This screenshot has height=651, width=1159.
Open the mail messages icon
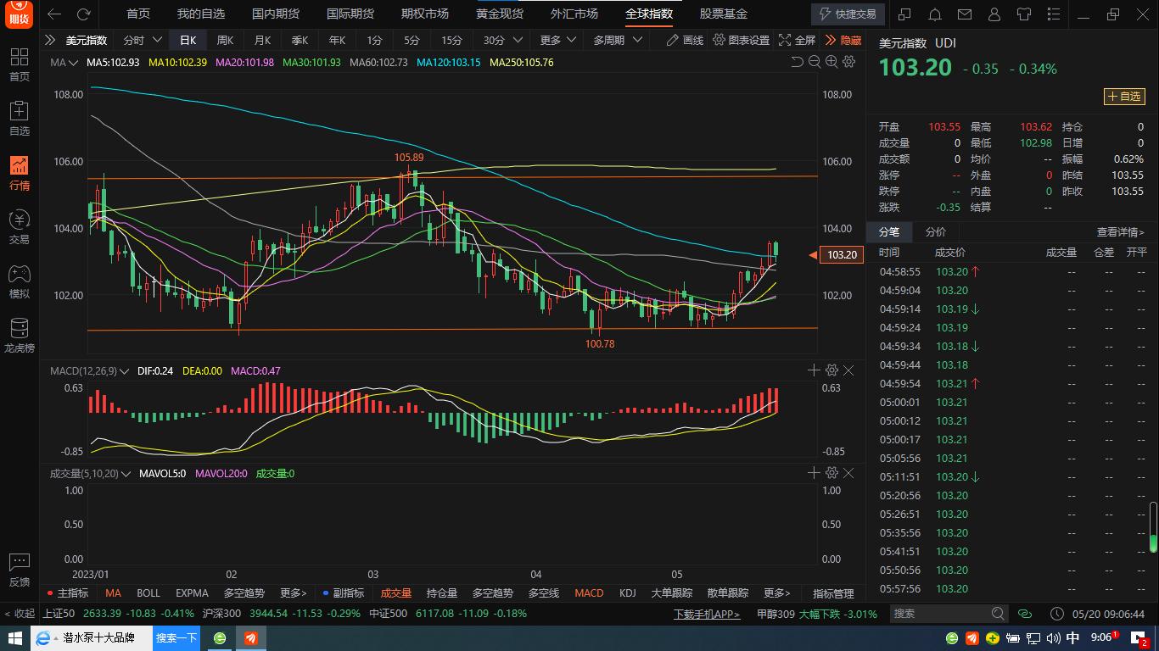[964, 14]
